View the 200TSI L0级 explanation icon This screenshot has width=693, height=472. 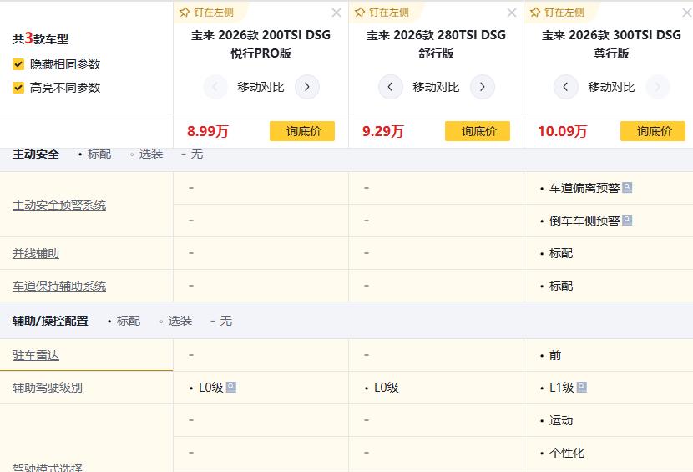click(x=231, y=388)
